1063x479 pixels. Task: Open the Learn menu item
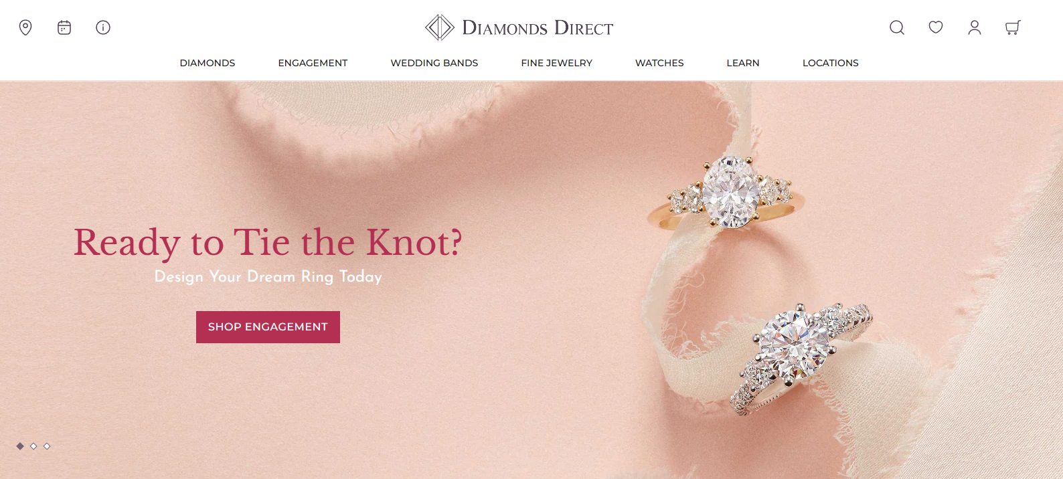[x=743, y=63]
